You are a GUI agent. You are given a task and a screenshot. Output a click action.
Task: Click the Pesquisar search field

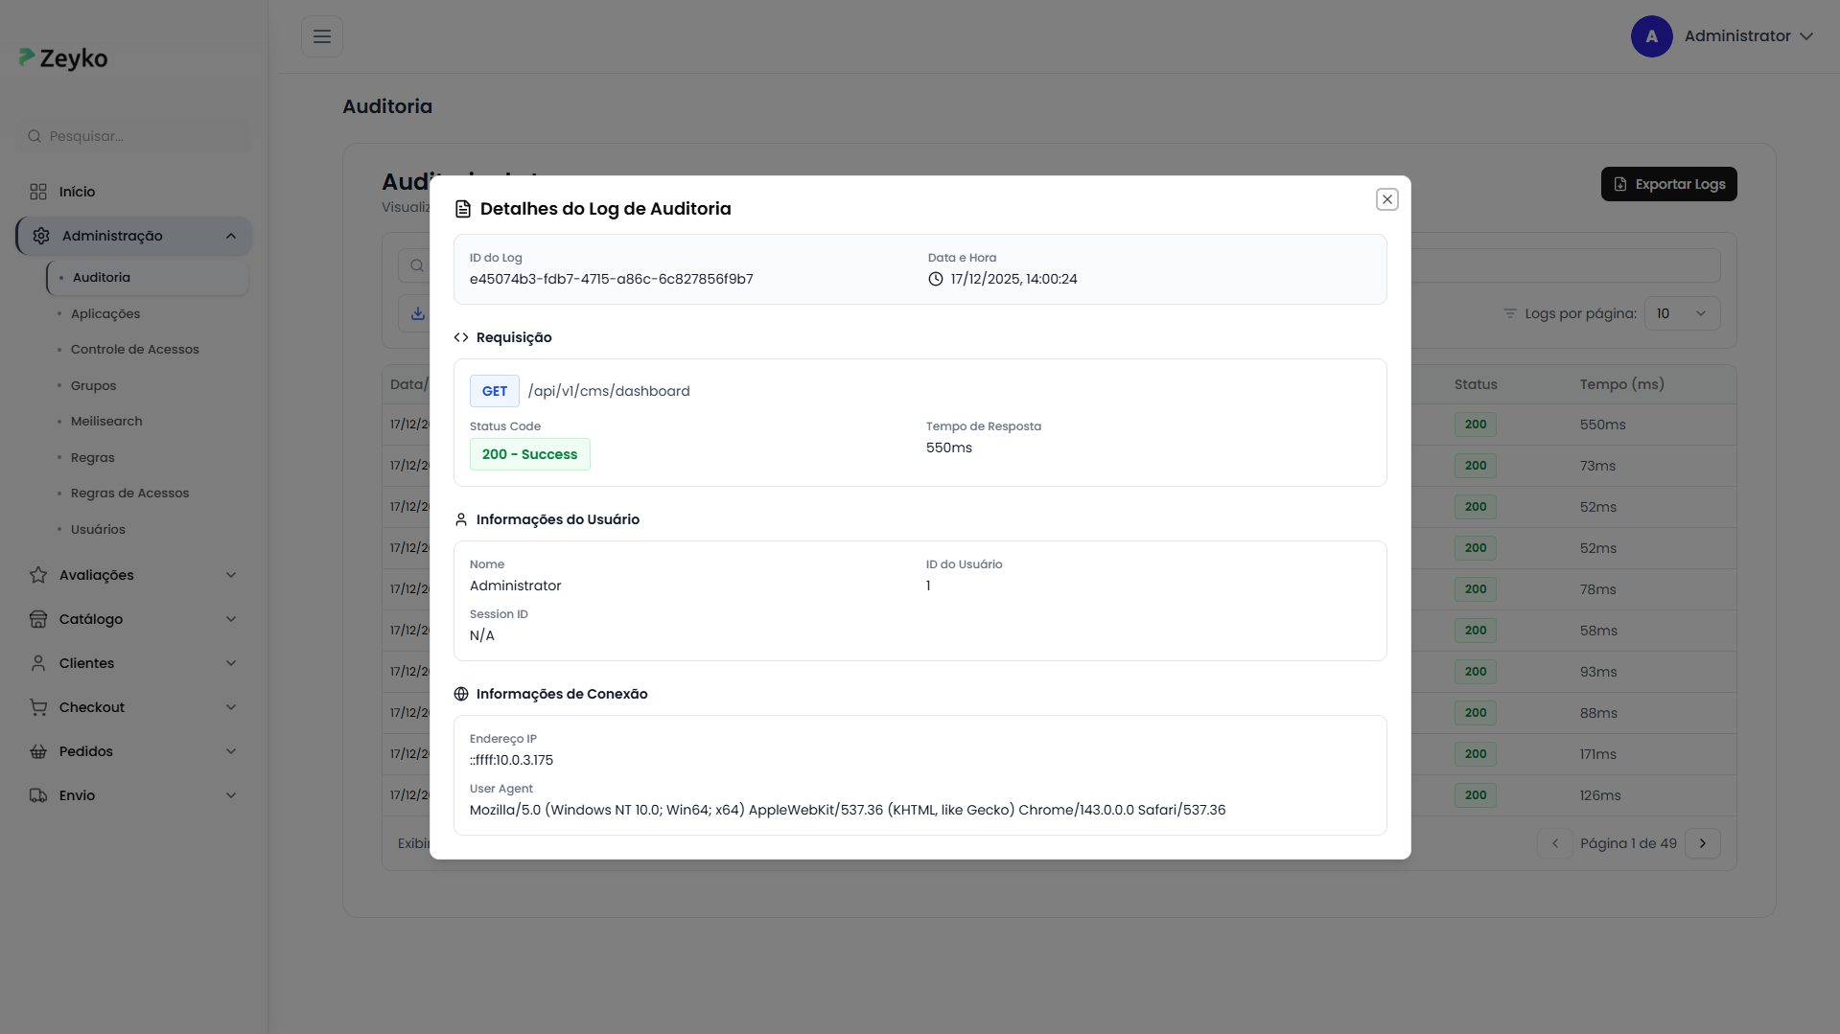click(x=133, y=135)
